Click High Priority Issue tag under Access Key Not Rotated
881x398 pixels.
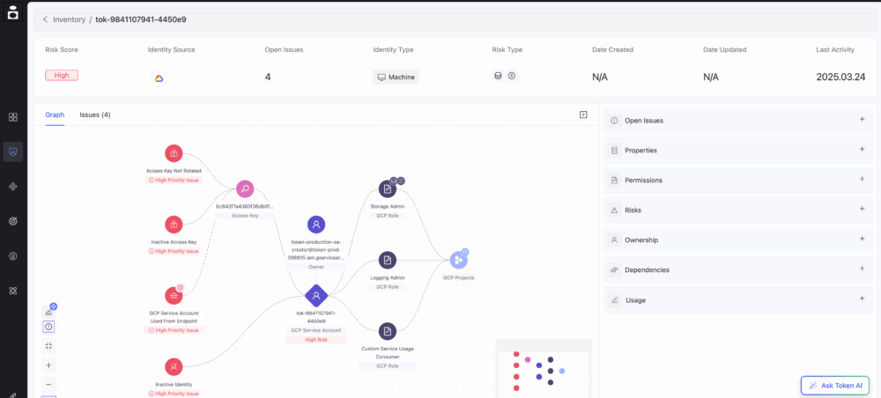coord(174,180)
